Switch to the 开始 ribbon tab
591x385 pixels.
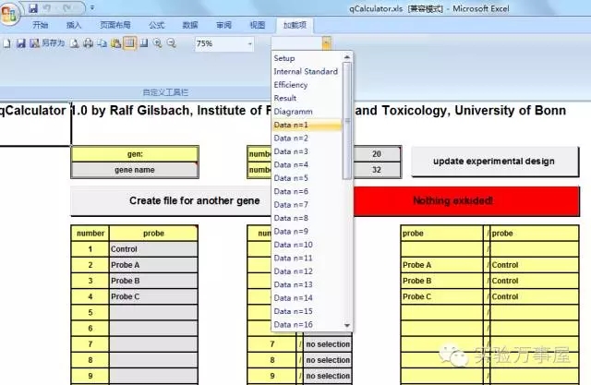click(x=40, y=25)
